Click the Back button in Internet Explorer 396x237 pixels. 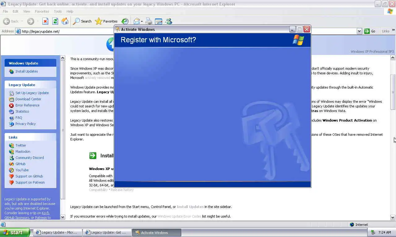point(11,21)
